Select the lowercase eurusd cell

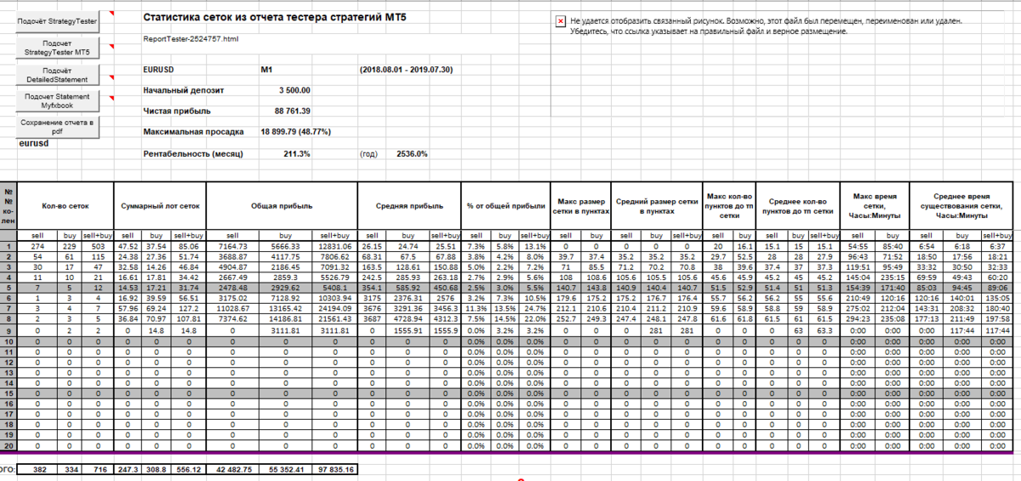pyautogui.click(x=34, y=144)
